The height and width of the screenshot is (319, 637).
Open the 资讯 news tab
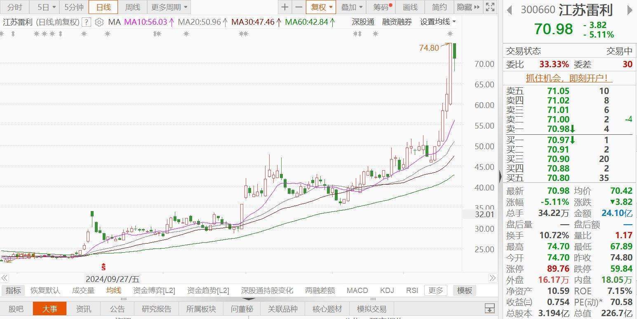[84, 309]
